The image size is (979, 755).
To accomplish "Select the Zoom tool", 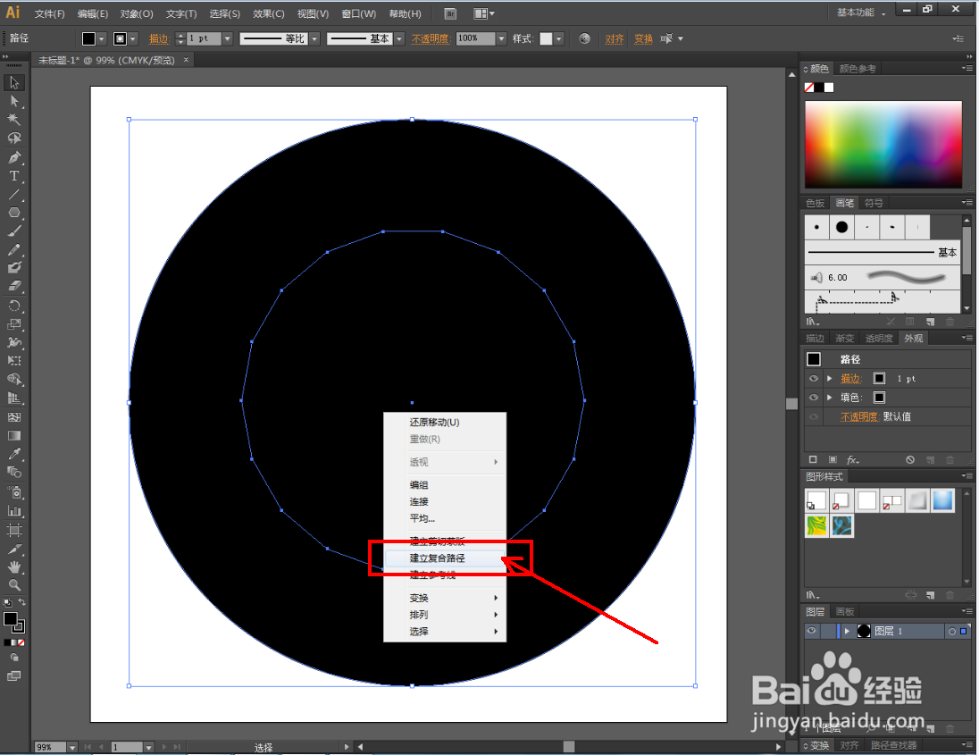I will (14, 585).
